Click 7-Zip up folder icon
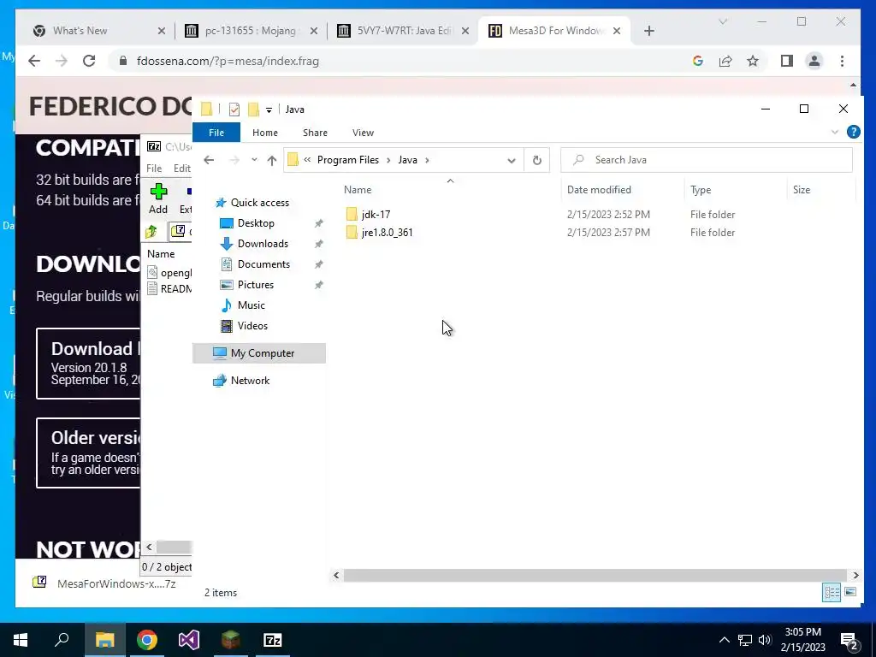 click(151, 231)
